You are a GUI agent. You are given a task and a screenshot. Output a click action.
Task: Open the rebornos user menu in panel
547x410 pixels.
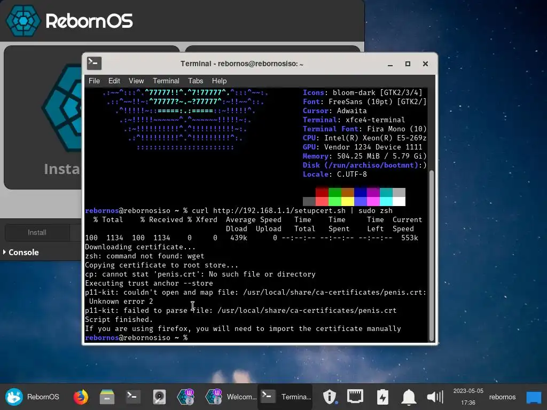(x=502, y=397)
